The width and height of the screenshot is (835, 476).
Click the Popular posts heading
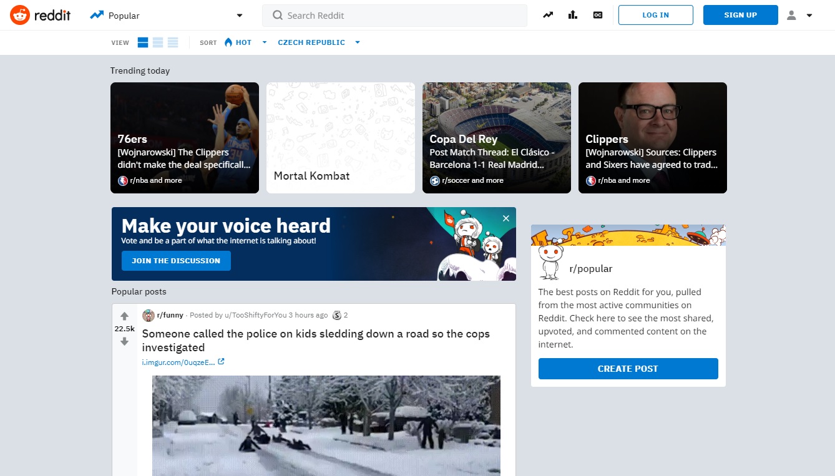tap(139, 291)
